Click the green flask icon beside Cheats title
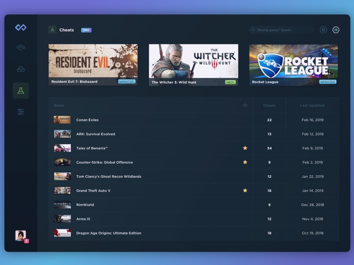 (x=52, y=30)
